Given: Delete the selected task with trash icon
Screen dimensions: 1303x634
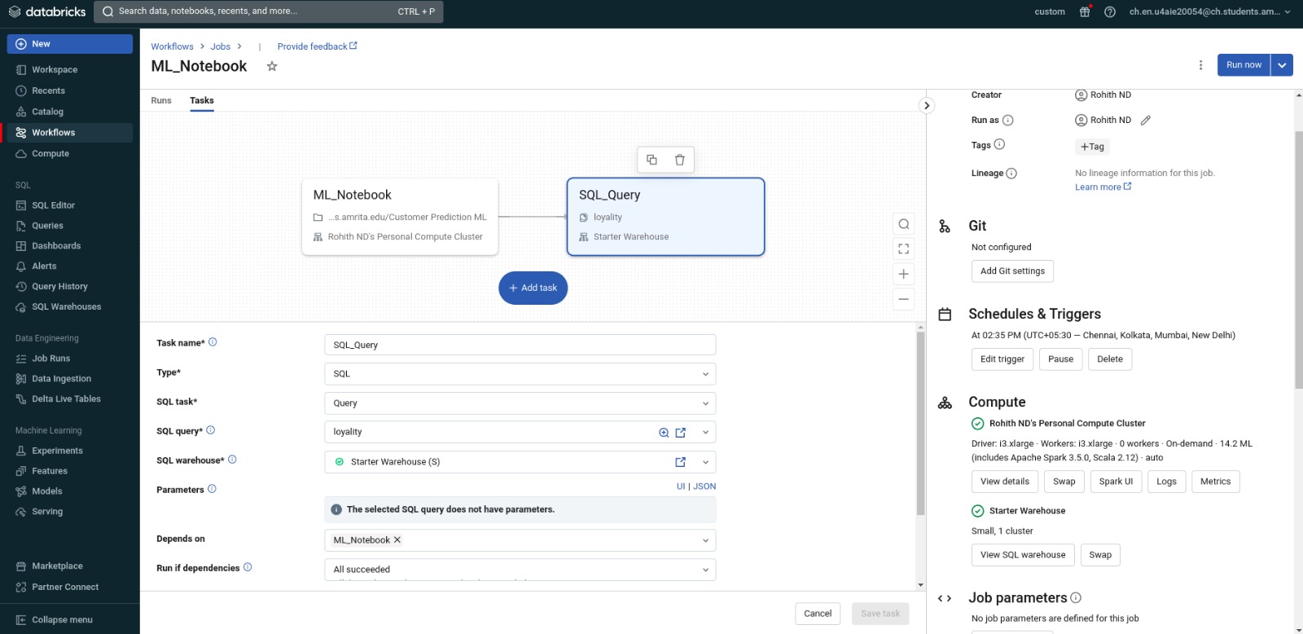Looking at the screenshot, I should [679, 160].
